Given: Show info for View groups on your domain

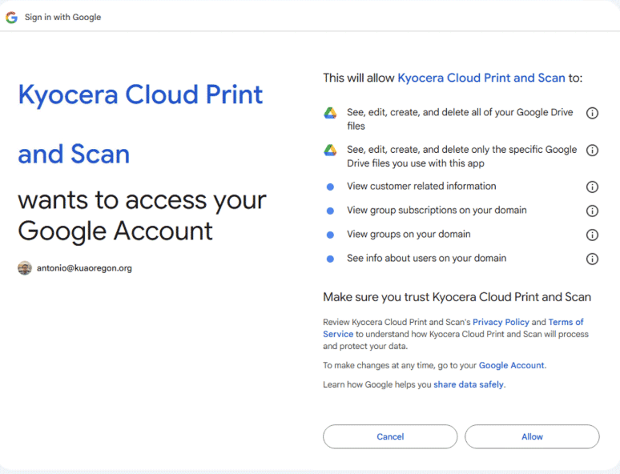Looking at the screenshot, I should 592,235.
